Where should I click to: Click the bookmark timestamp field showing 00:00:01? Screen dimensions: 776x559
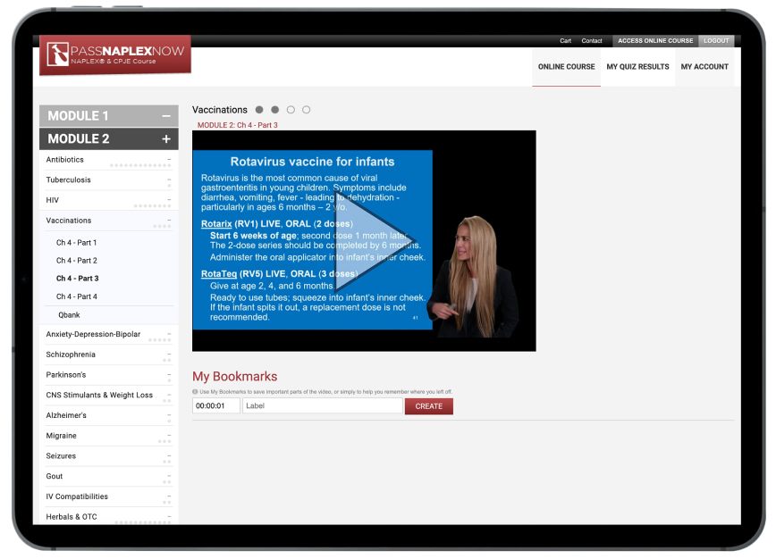click(x=215, y=405)
